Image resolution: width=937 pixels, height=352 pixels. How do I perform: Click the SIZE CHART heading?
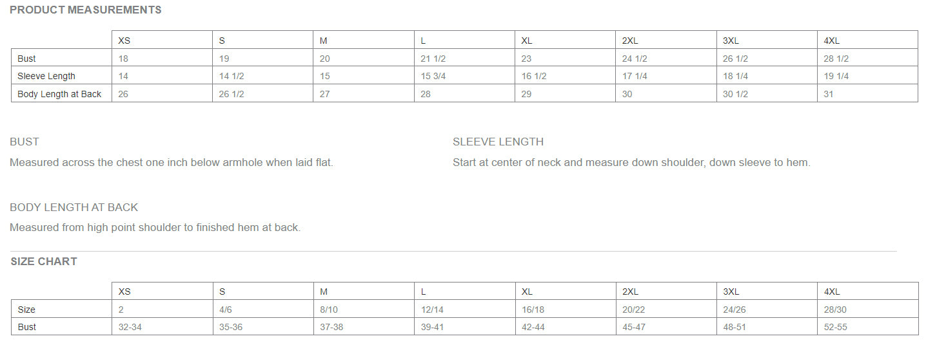pyautogui.click(x=44, y=261)
